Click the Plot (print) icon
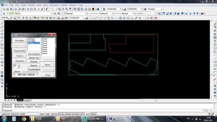Viewport: 217px width, 122px height. (16, 9)
